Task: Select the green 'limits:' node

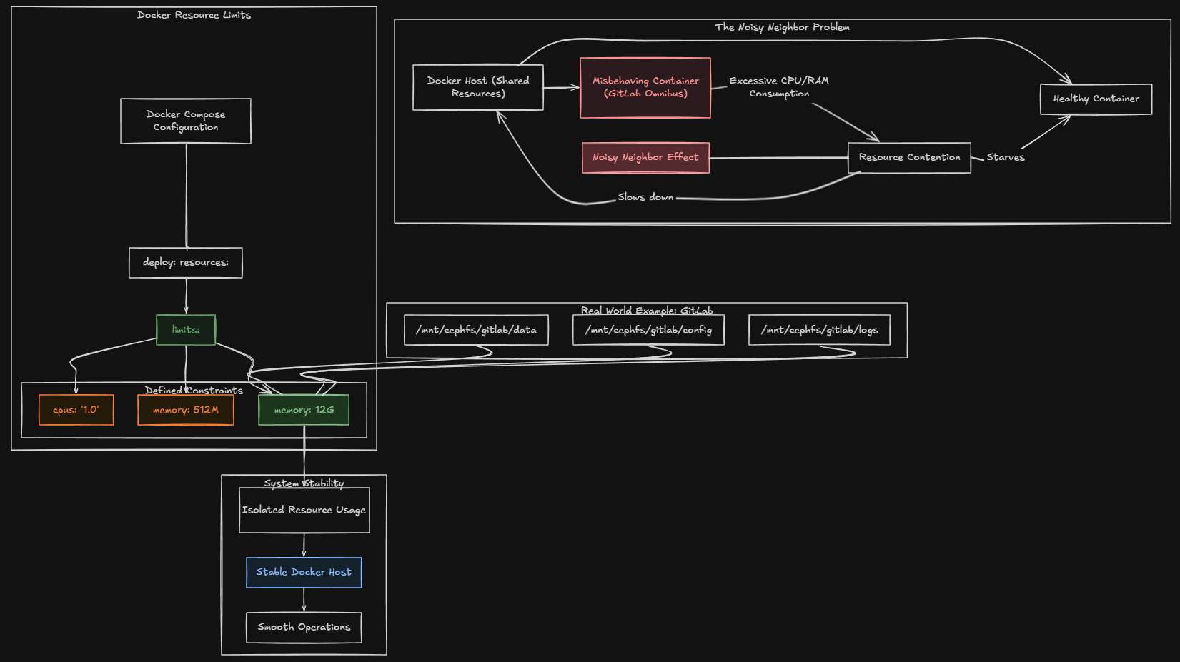Action: click(186, 330)
